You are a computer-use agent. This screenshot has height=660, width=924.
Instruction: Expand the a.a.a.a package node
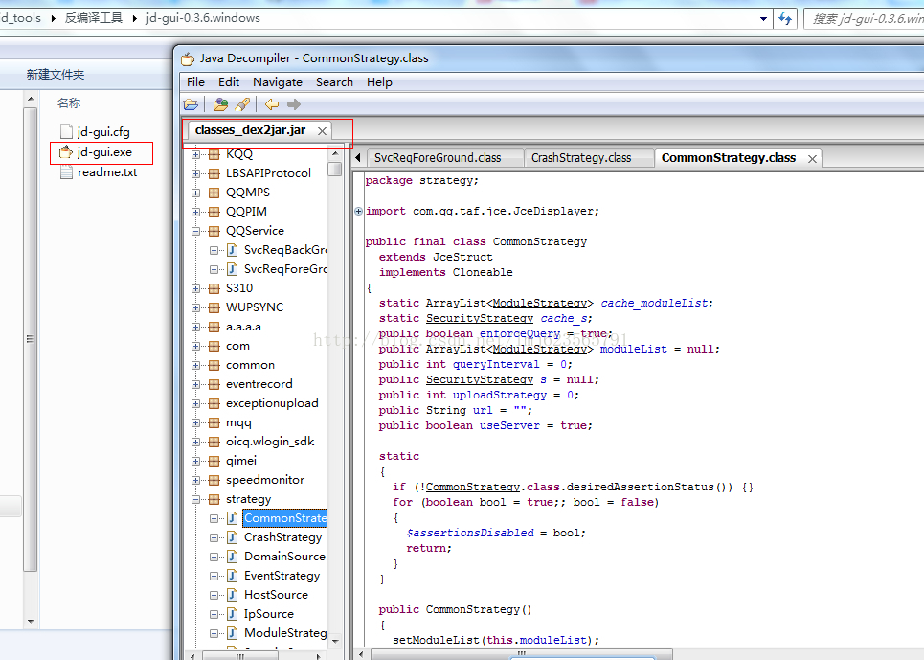[195, 327]
